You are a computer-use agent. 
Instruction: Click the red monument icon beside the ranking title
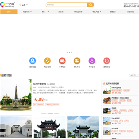click(104, 83)
